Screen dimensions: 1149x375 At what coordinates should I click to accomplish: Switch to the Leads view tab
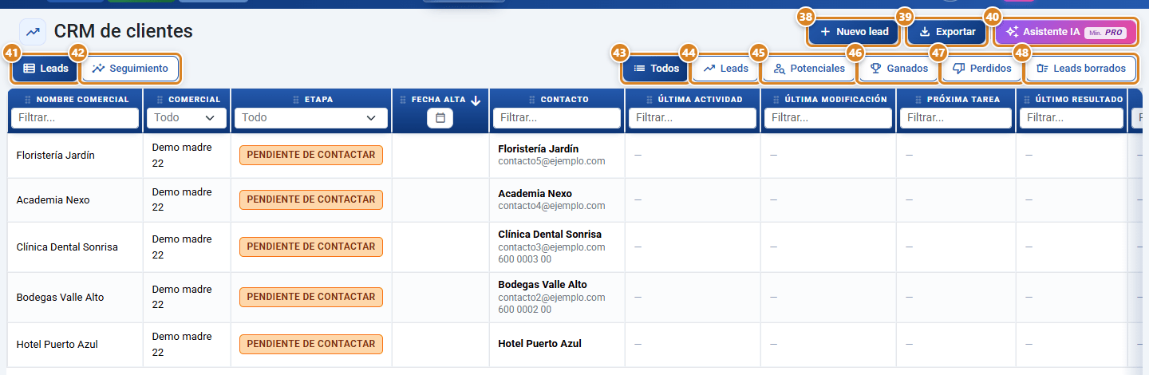pyautogui.click(x=45, y=69)
